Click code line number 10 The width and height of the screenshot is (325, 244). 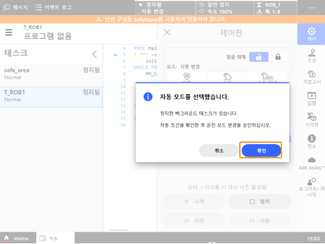123,86
